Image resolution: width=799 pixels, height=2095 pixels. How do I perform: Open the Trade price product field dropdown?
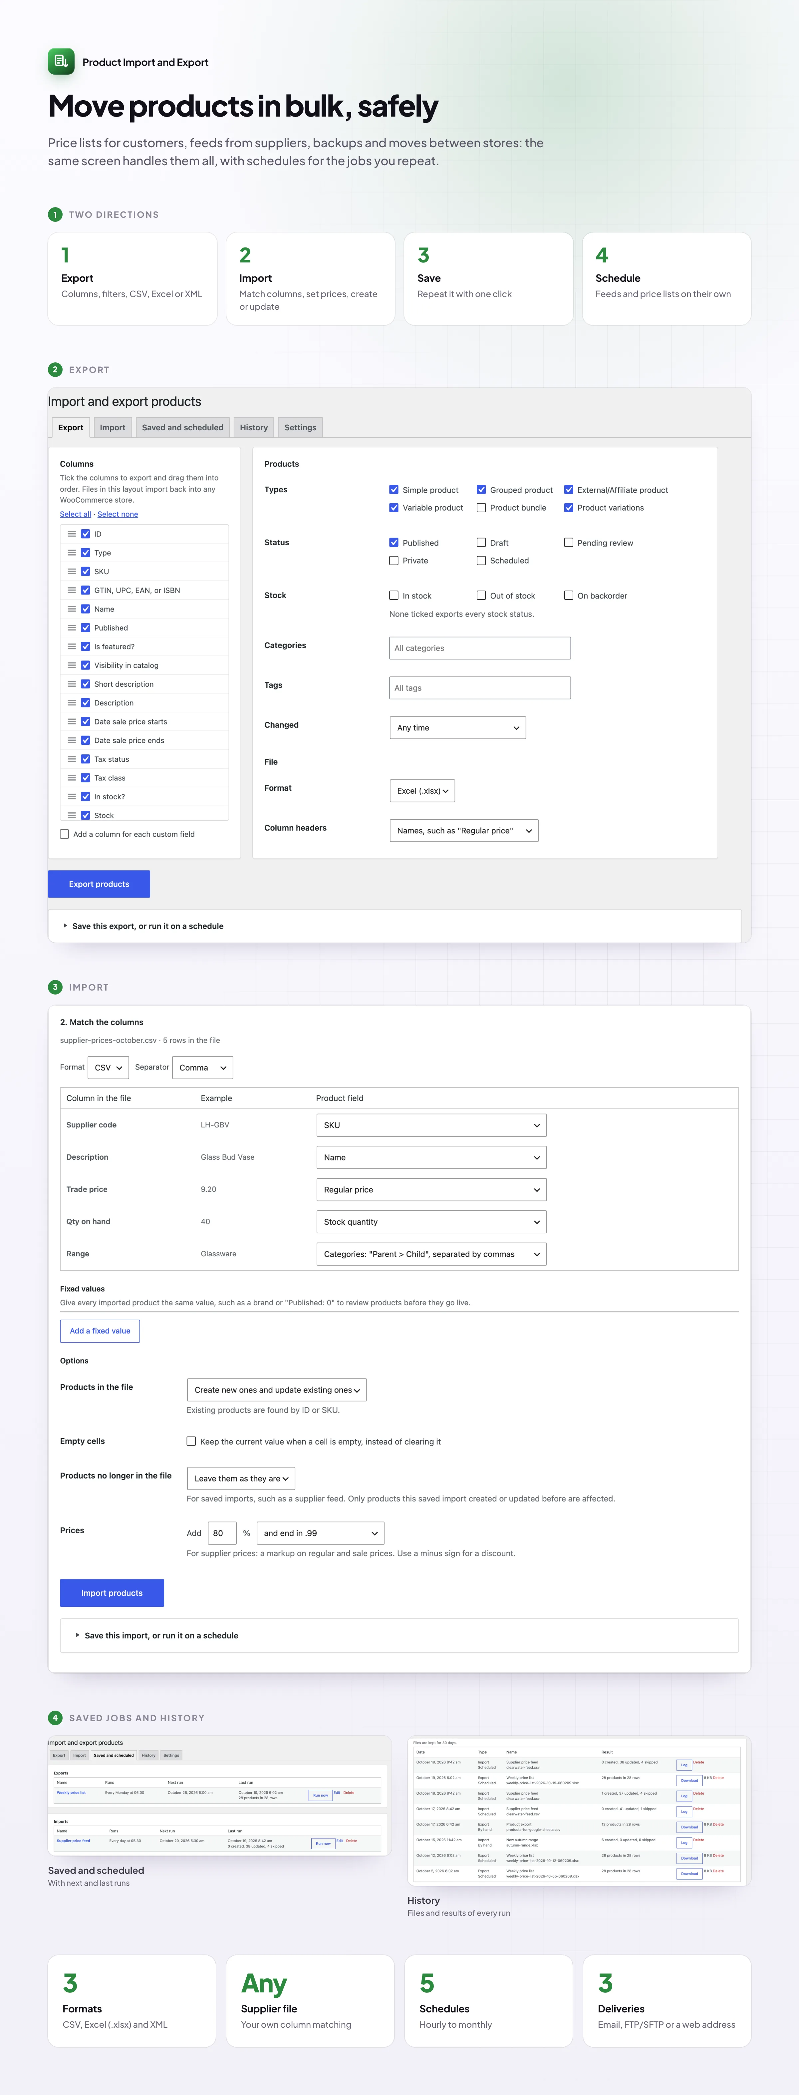[x=431, y=1190]
